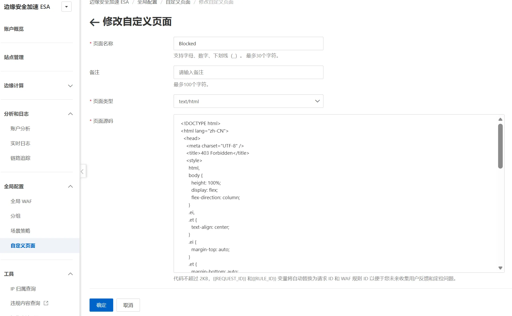
Task: Expand the 边缘计算 menu section
Action: pyautogui.click(x=70, y=86)
